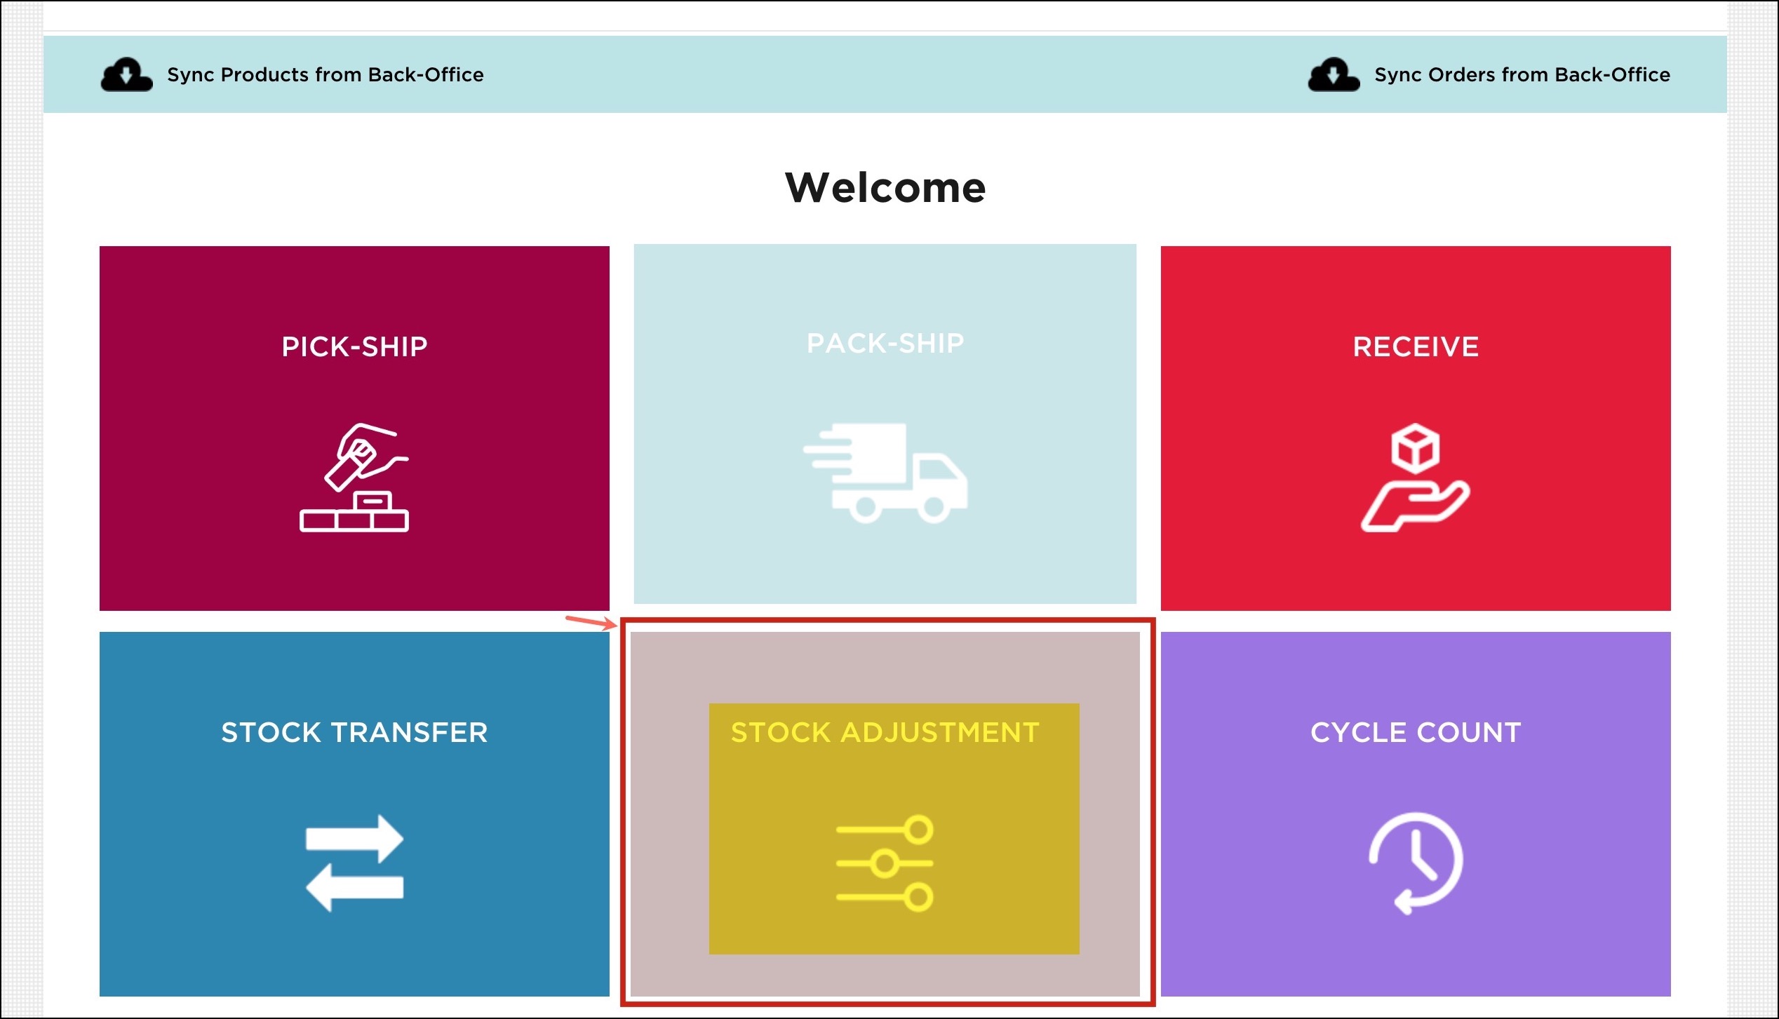1779x1019 pixels.
Task: Select the RECEIVE label
Action: (x=1416, y=346)
